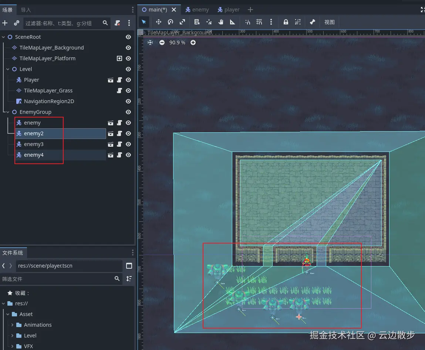The width and height of the screenshot is (425, 350).
Task: Click the scene tree filter input field
Action: coord(63,23)
